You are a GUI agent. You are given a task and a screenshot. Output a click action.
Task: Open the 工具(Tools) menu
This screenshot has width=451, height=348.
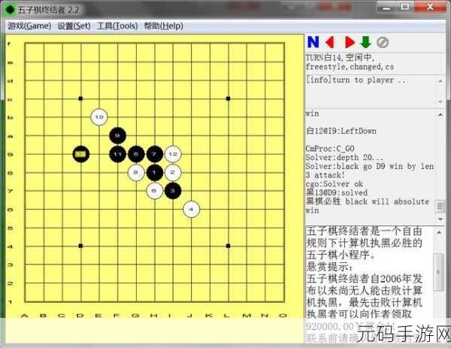click(117, 26)
